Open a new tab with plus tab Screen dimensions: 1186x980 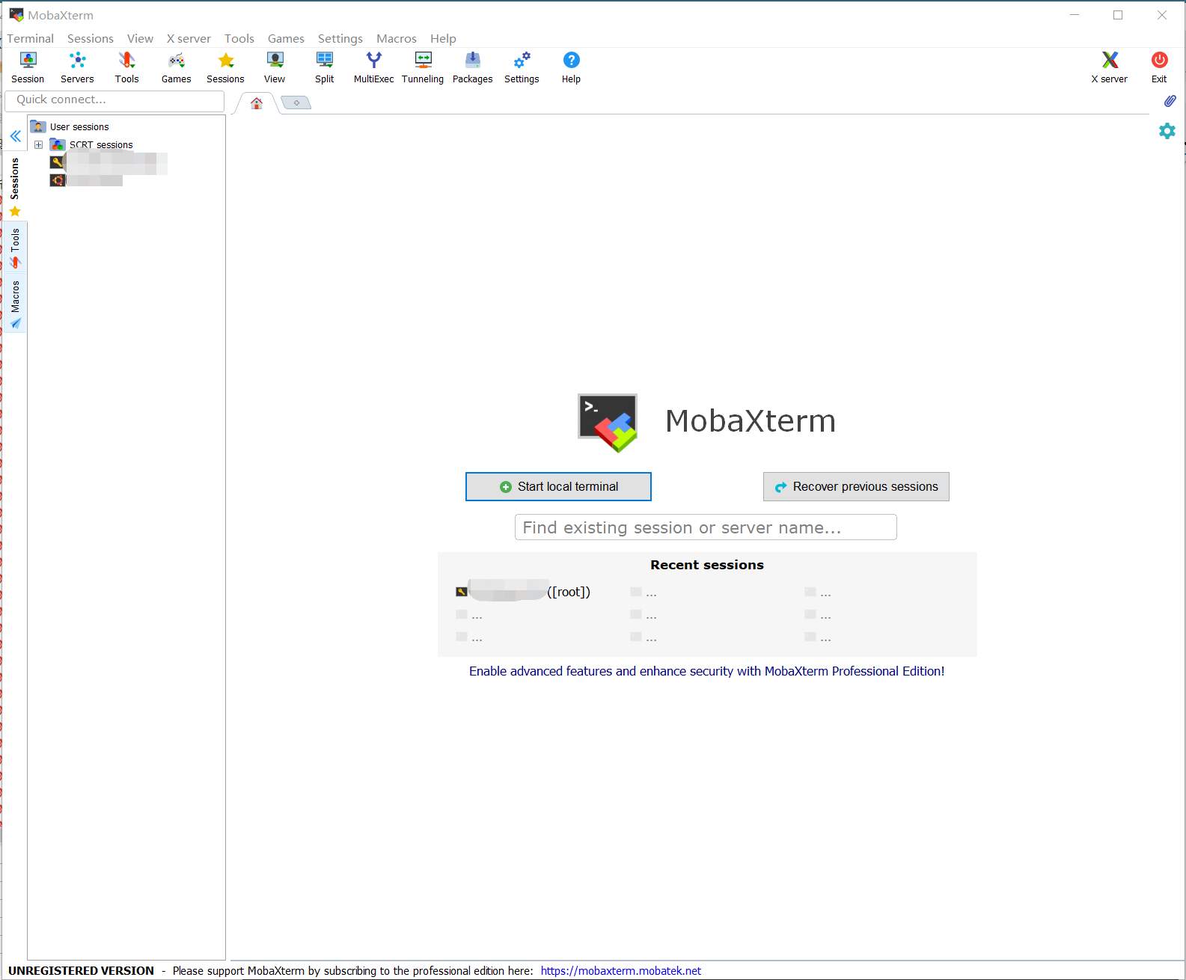(x=296, y=102)
